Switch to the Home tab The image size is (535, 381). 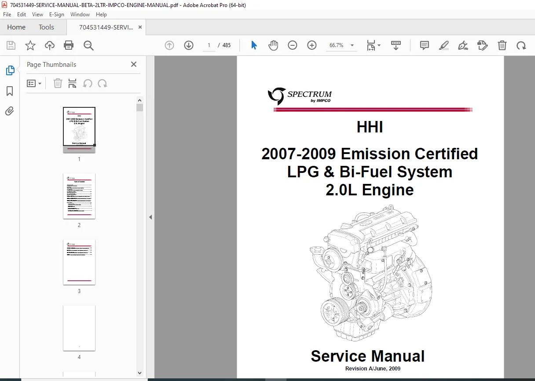coord(16,27)
